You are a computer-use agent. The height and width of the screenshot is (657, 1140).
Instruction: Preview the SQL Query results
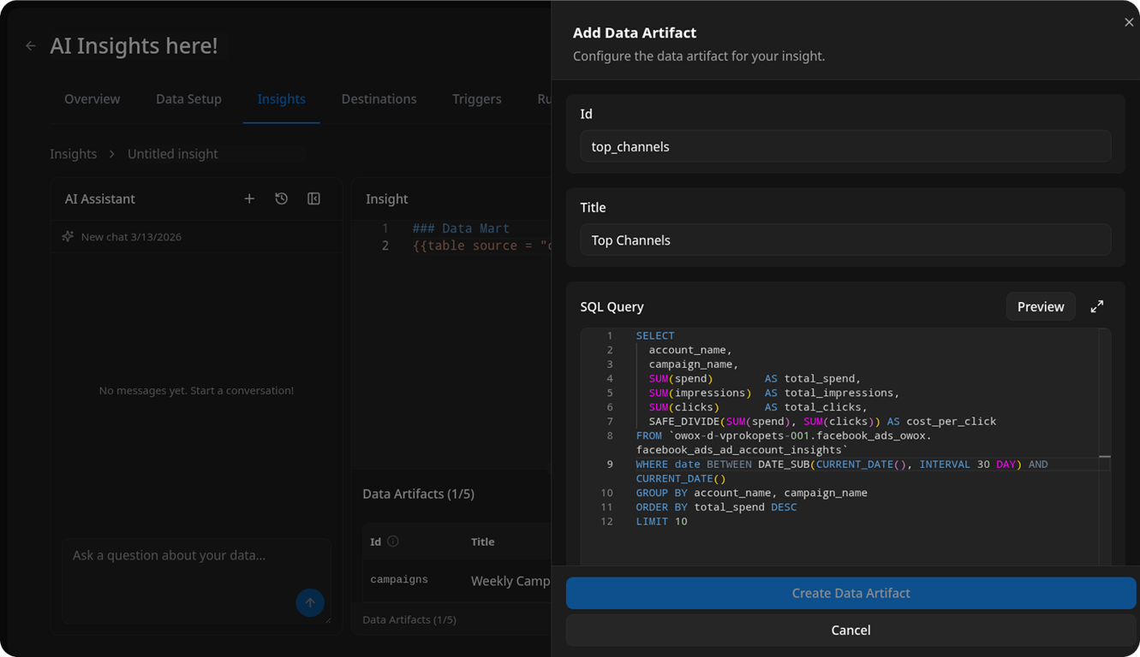point(1040,305)
